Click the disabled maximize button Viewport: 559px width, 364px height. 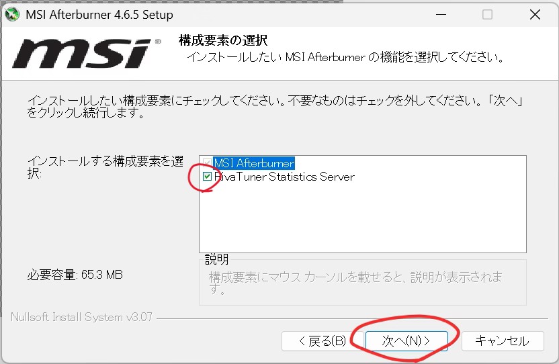point(487,14)
